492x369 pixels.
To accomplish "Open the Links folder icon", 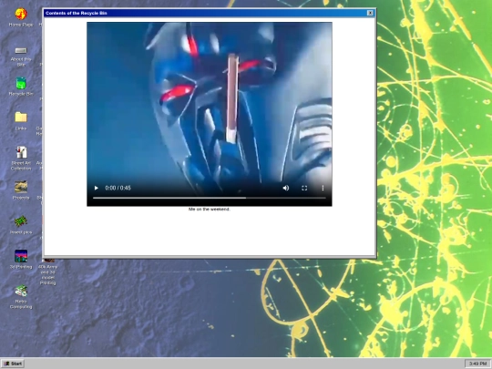I will tap(21, 121).
